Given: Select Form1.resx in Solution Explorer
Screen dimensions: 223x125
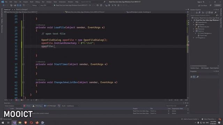Looking at the screenshot, I should click(x=203, y=35).
